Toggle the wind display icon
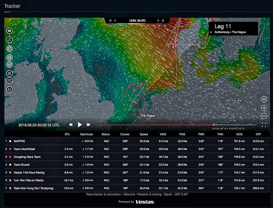The image size is (273, 208). (x=10, y=65)
